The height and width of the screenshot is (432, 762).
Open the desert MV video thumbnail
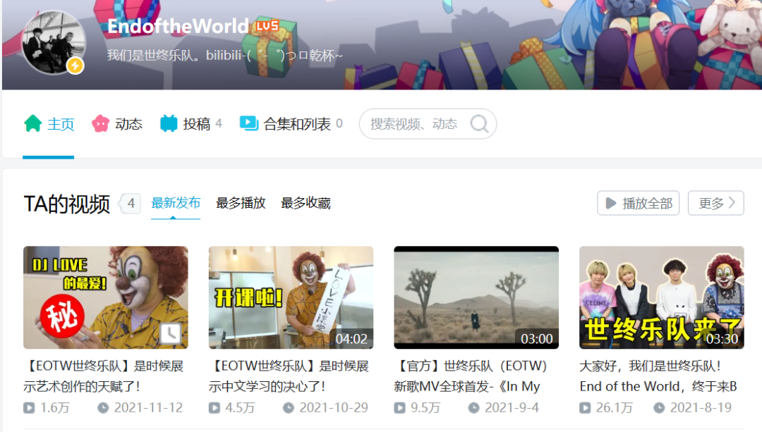point(476,297)
